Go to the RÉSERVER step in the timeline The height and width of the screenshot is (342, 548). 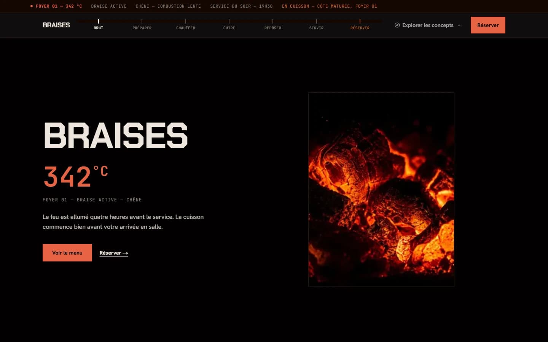[x=360, y=25]
